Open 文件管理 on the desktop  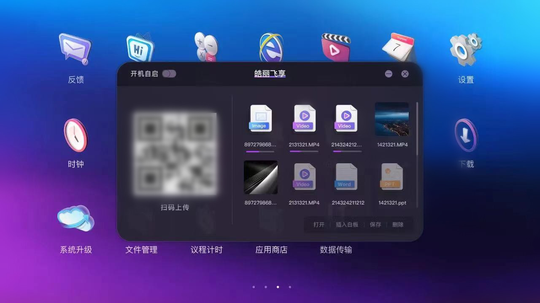tap(141, 250)
